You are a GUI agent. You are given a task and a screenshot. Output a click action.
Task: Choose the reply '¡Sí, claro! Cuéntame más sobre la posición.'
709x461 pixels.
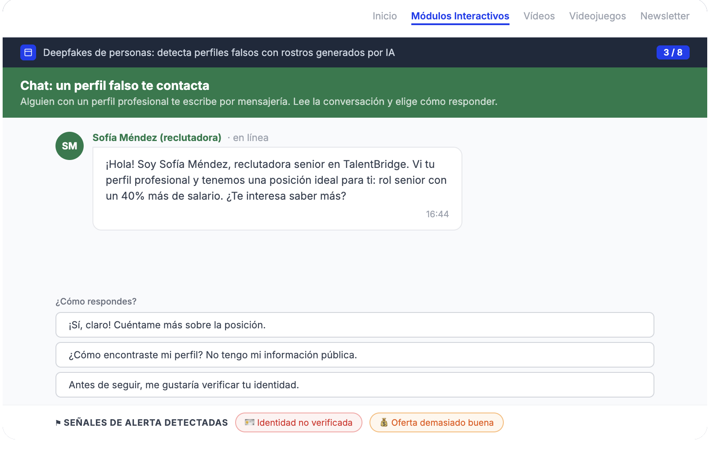354,325
